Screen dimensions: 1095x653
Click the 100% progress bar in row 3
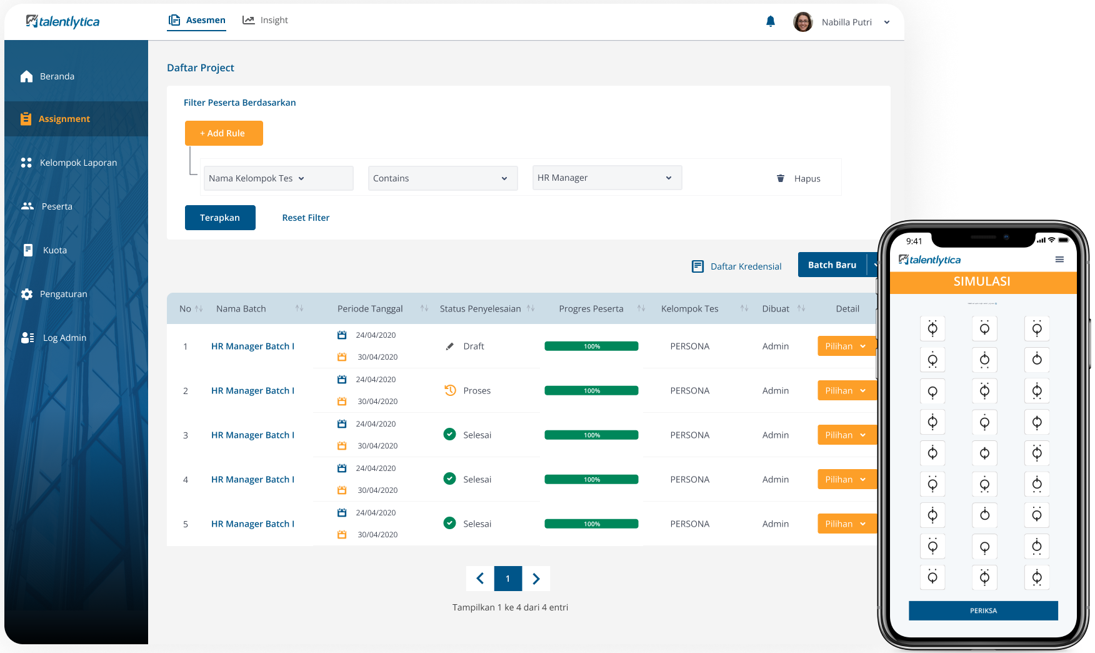point(591,435)
